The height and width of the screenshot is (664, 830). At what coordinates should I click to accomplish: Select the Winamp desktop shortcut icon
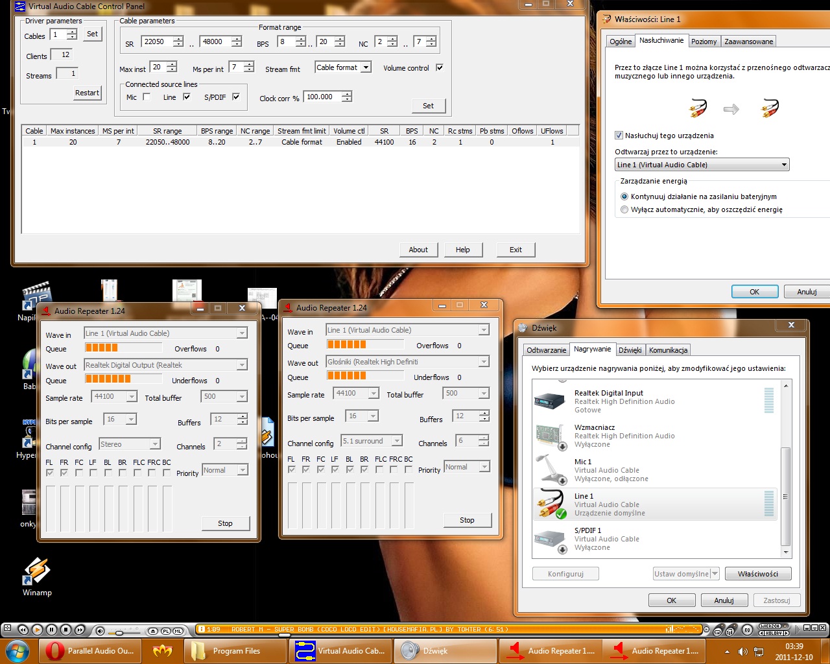click(37, 576)
